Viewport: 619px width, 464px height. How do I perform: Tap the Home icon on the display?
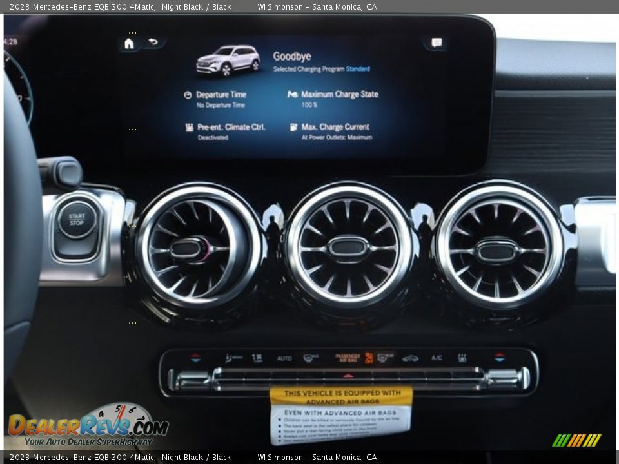pyautogui.click(x=129, y=43)
